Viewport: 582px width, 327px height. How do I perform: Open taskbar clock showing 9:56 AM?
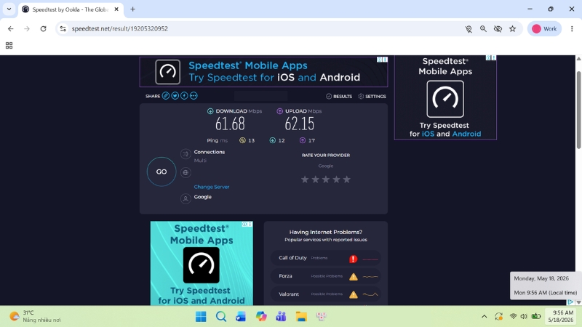[x=561, y=316]
